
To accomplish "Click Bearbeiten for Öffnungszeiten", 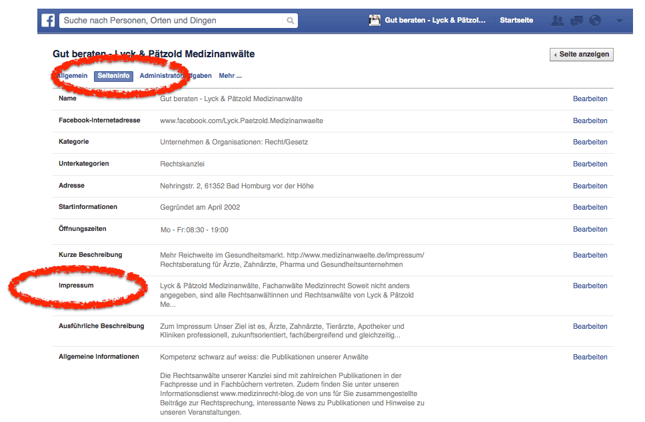I will point(590,229).
